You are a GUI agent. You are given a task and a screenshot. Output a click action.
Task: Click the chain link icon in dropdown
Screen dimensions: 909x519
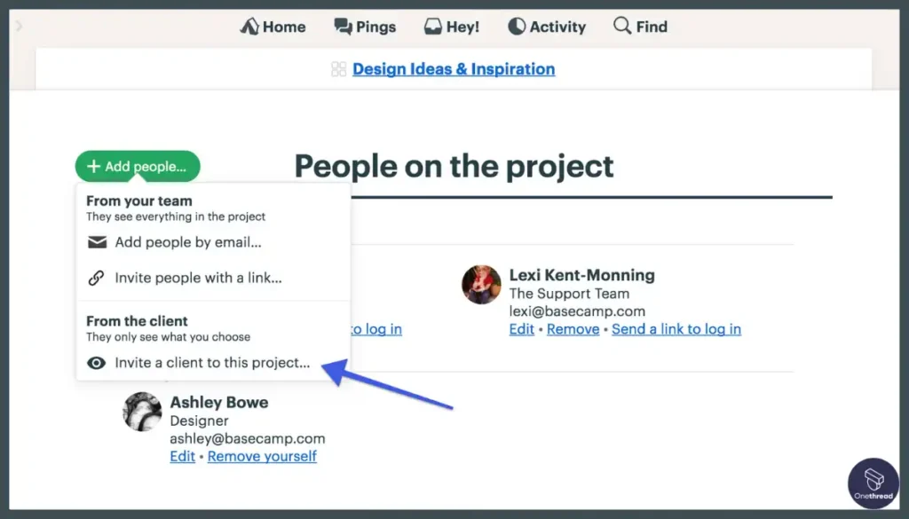tap(96, 278)
